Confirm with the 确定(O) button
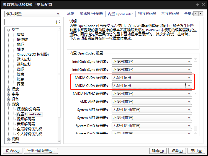This screenshot has height=156, width=208. click(158, 151)
